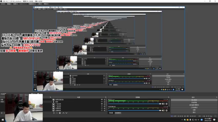This screenshot has height=122, width=218.
Task: Toggle lock on 广告左侧 source
Action: 104,104
